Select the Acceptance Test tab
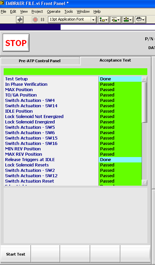 (115, 60)
